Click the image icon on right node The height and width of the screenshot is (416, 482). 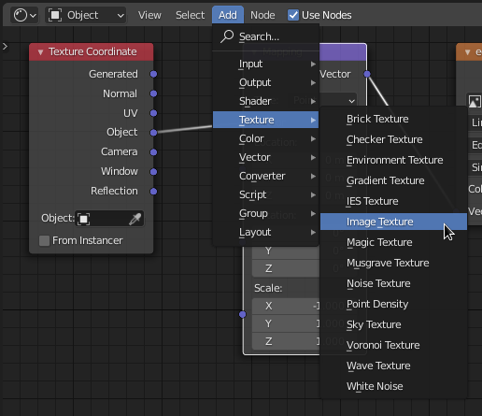pos(475,101)
